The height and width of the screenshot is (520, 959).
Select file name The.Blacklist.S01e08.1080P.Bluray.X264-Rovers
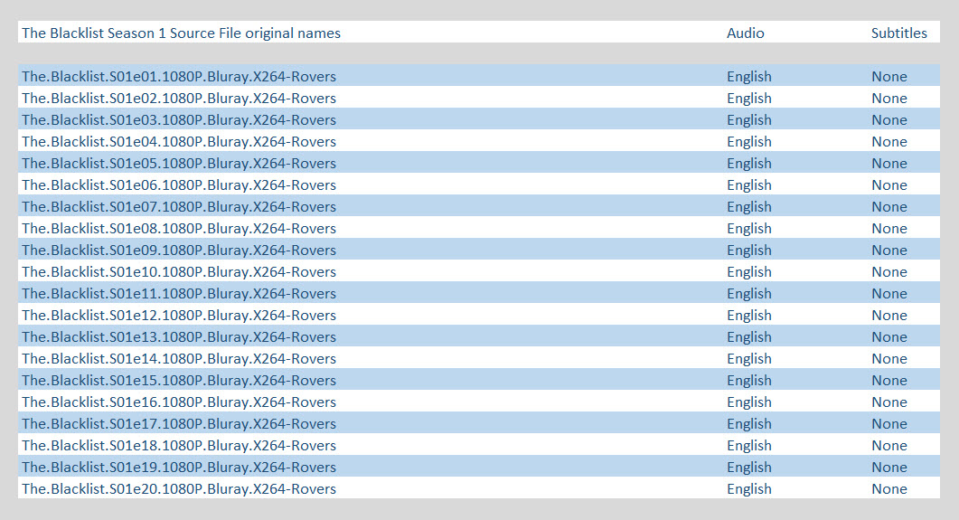pos(179,229)
